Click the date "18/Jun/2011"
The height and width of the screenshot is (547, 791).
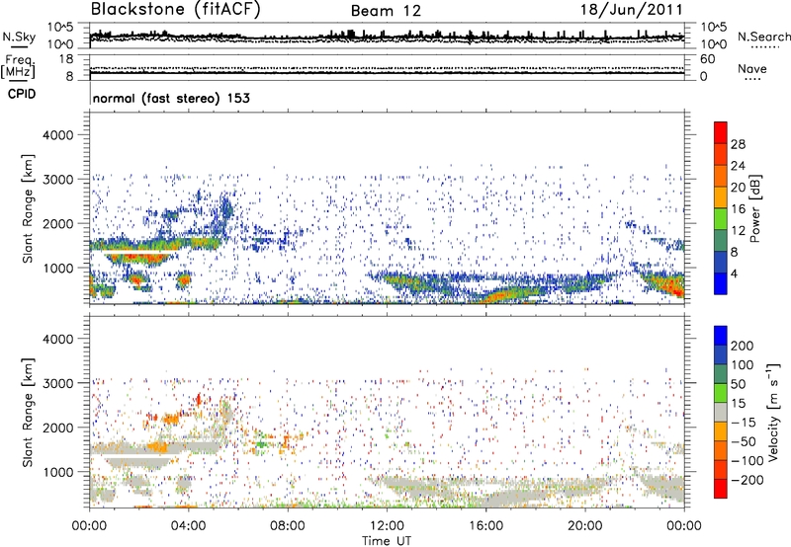tap(631, 10)
